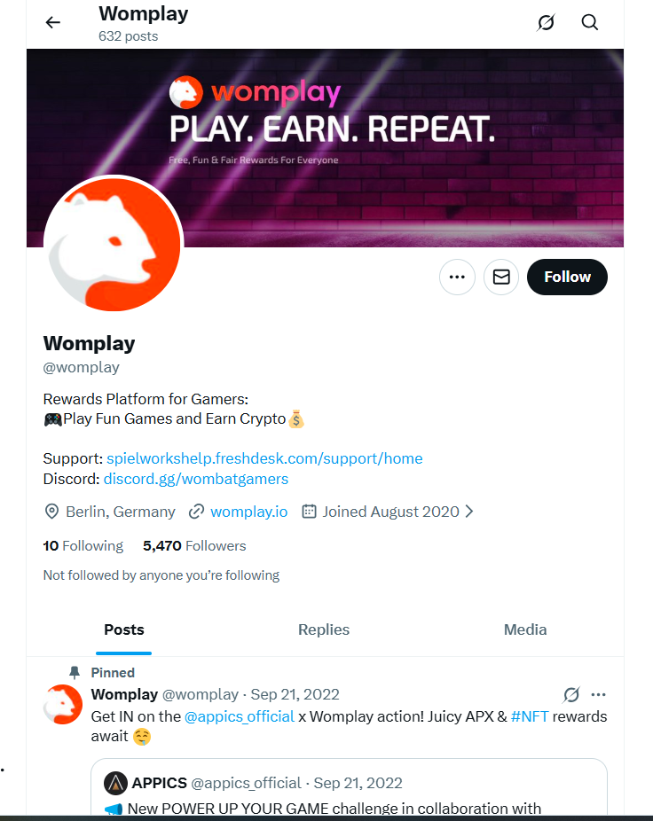653x821 pixels.
Task: Visit the womplay.io website link
Action: (248, 512)
